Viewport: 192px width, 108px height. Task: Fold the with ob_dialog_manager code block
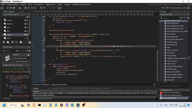pyautogui.click(x=45, y=66)
